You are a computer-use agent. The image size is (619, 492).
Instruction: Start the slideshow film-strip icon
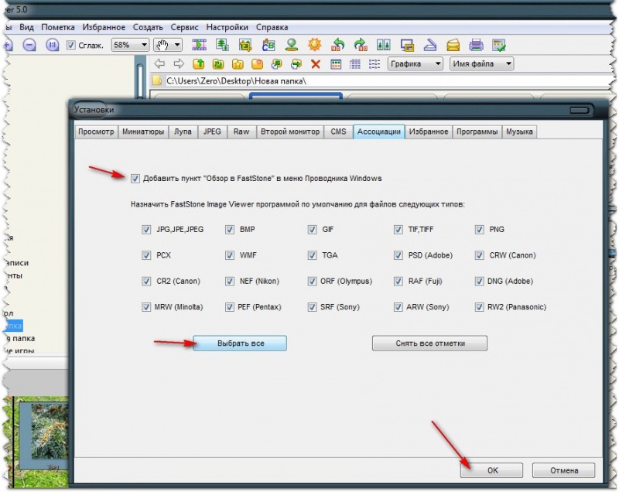(x=200, y=45)
